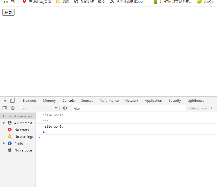Select the red No errors icon
Screen dimensions: 217x187
point(10,130)
